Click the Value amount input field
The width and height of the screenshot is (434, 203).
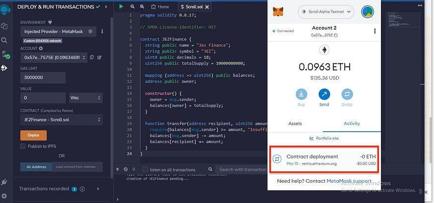pos(43,98)
